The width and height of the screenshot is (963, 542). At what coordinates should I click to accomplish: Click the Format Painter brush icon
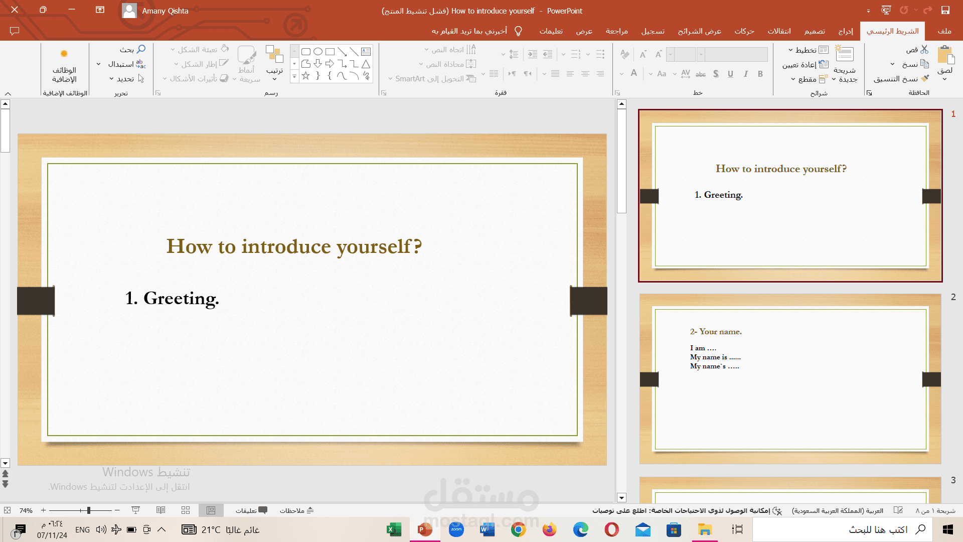pyautogui.click(x=925, y=79)
